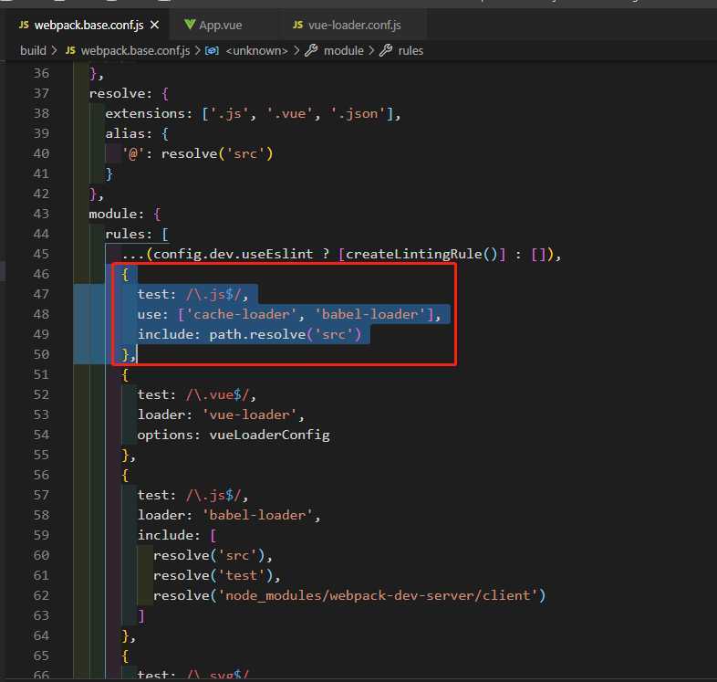Click the JS icon in the breadcrumb

70,50
